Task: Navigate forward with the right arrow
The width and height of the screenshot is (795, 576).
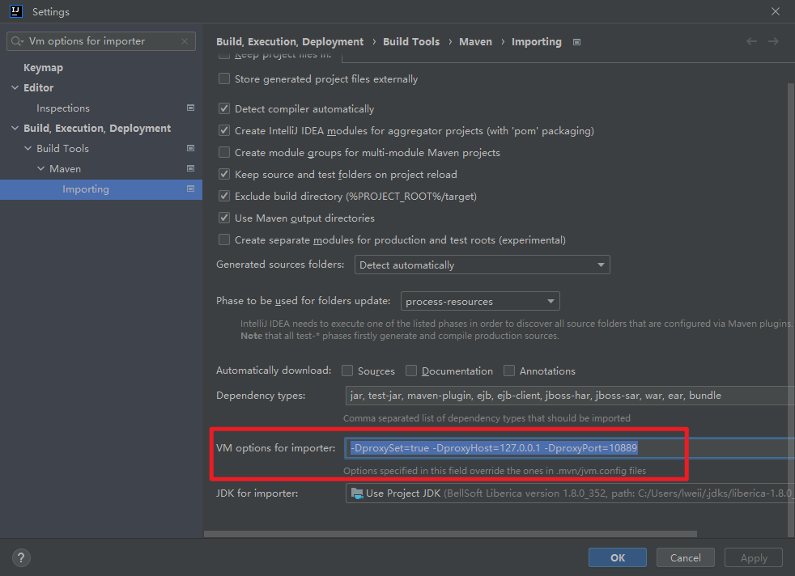Action: (x=773, y=41)
